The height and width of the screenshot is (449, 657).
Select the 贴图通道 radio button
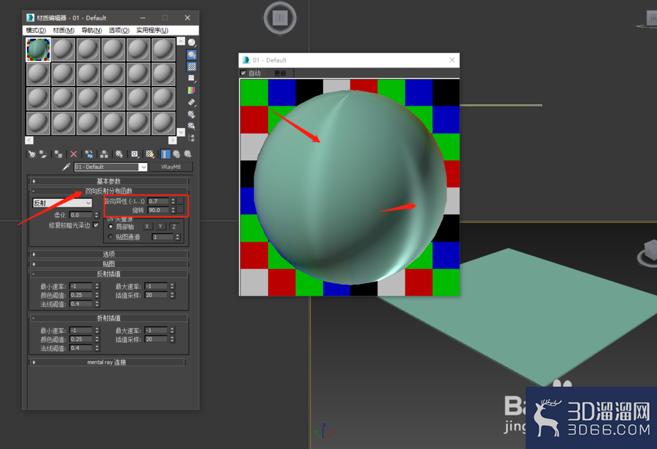click(110, 237)
